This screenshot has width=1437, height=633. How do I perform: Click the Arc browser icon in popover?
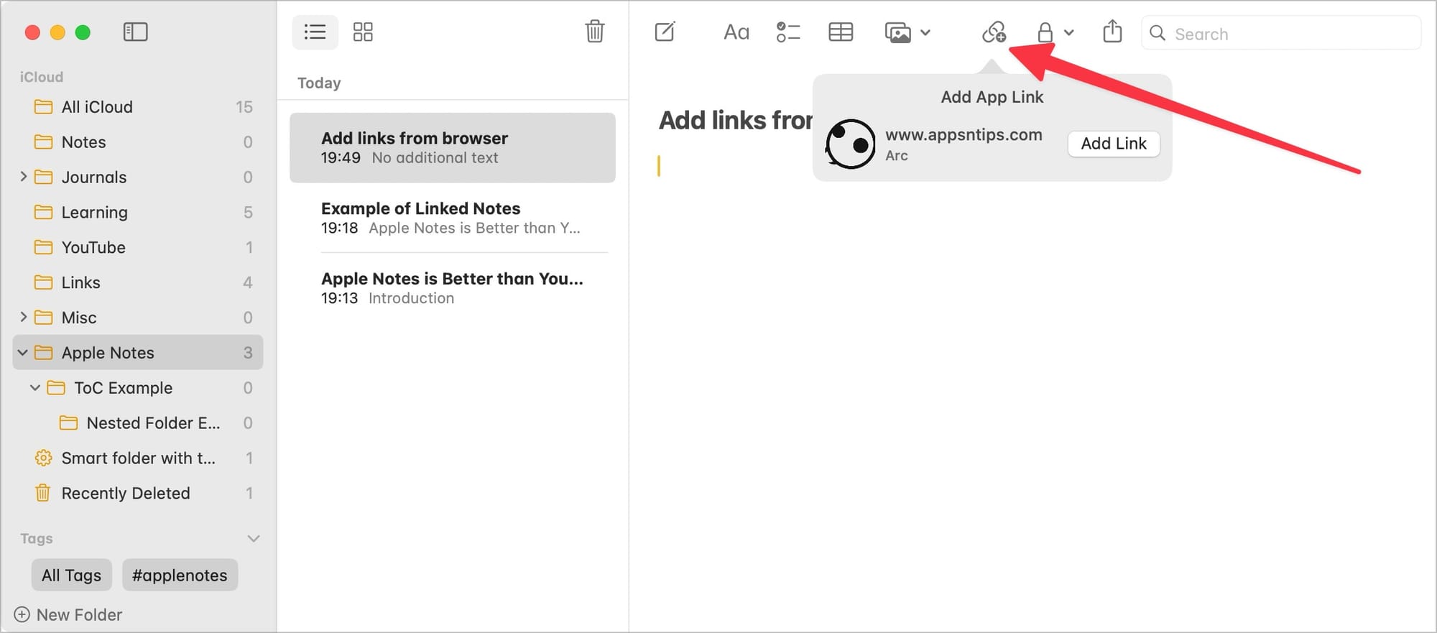click(851, 144)
